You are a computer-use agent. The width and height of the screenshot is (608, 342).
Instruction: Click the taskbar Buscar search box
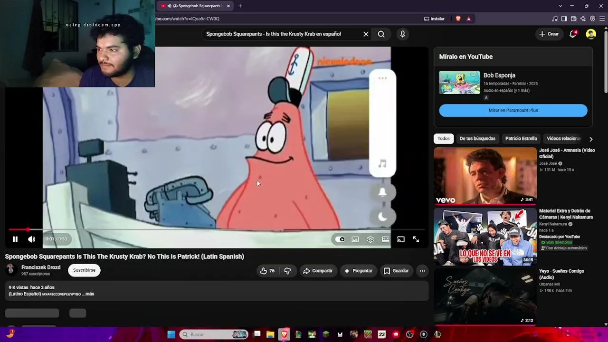tap(214, 334)
